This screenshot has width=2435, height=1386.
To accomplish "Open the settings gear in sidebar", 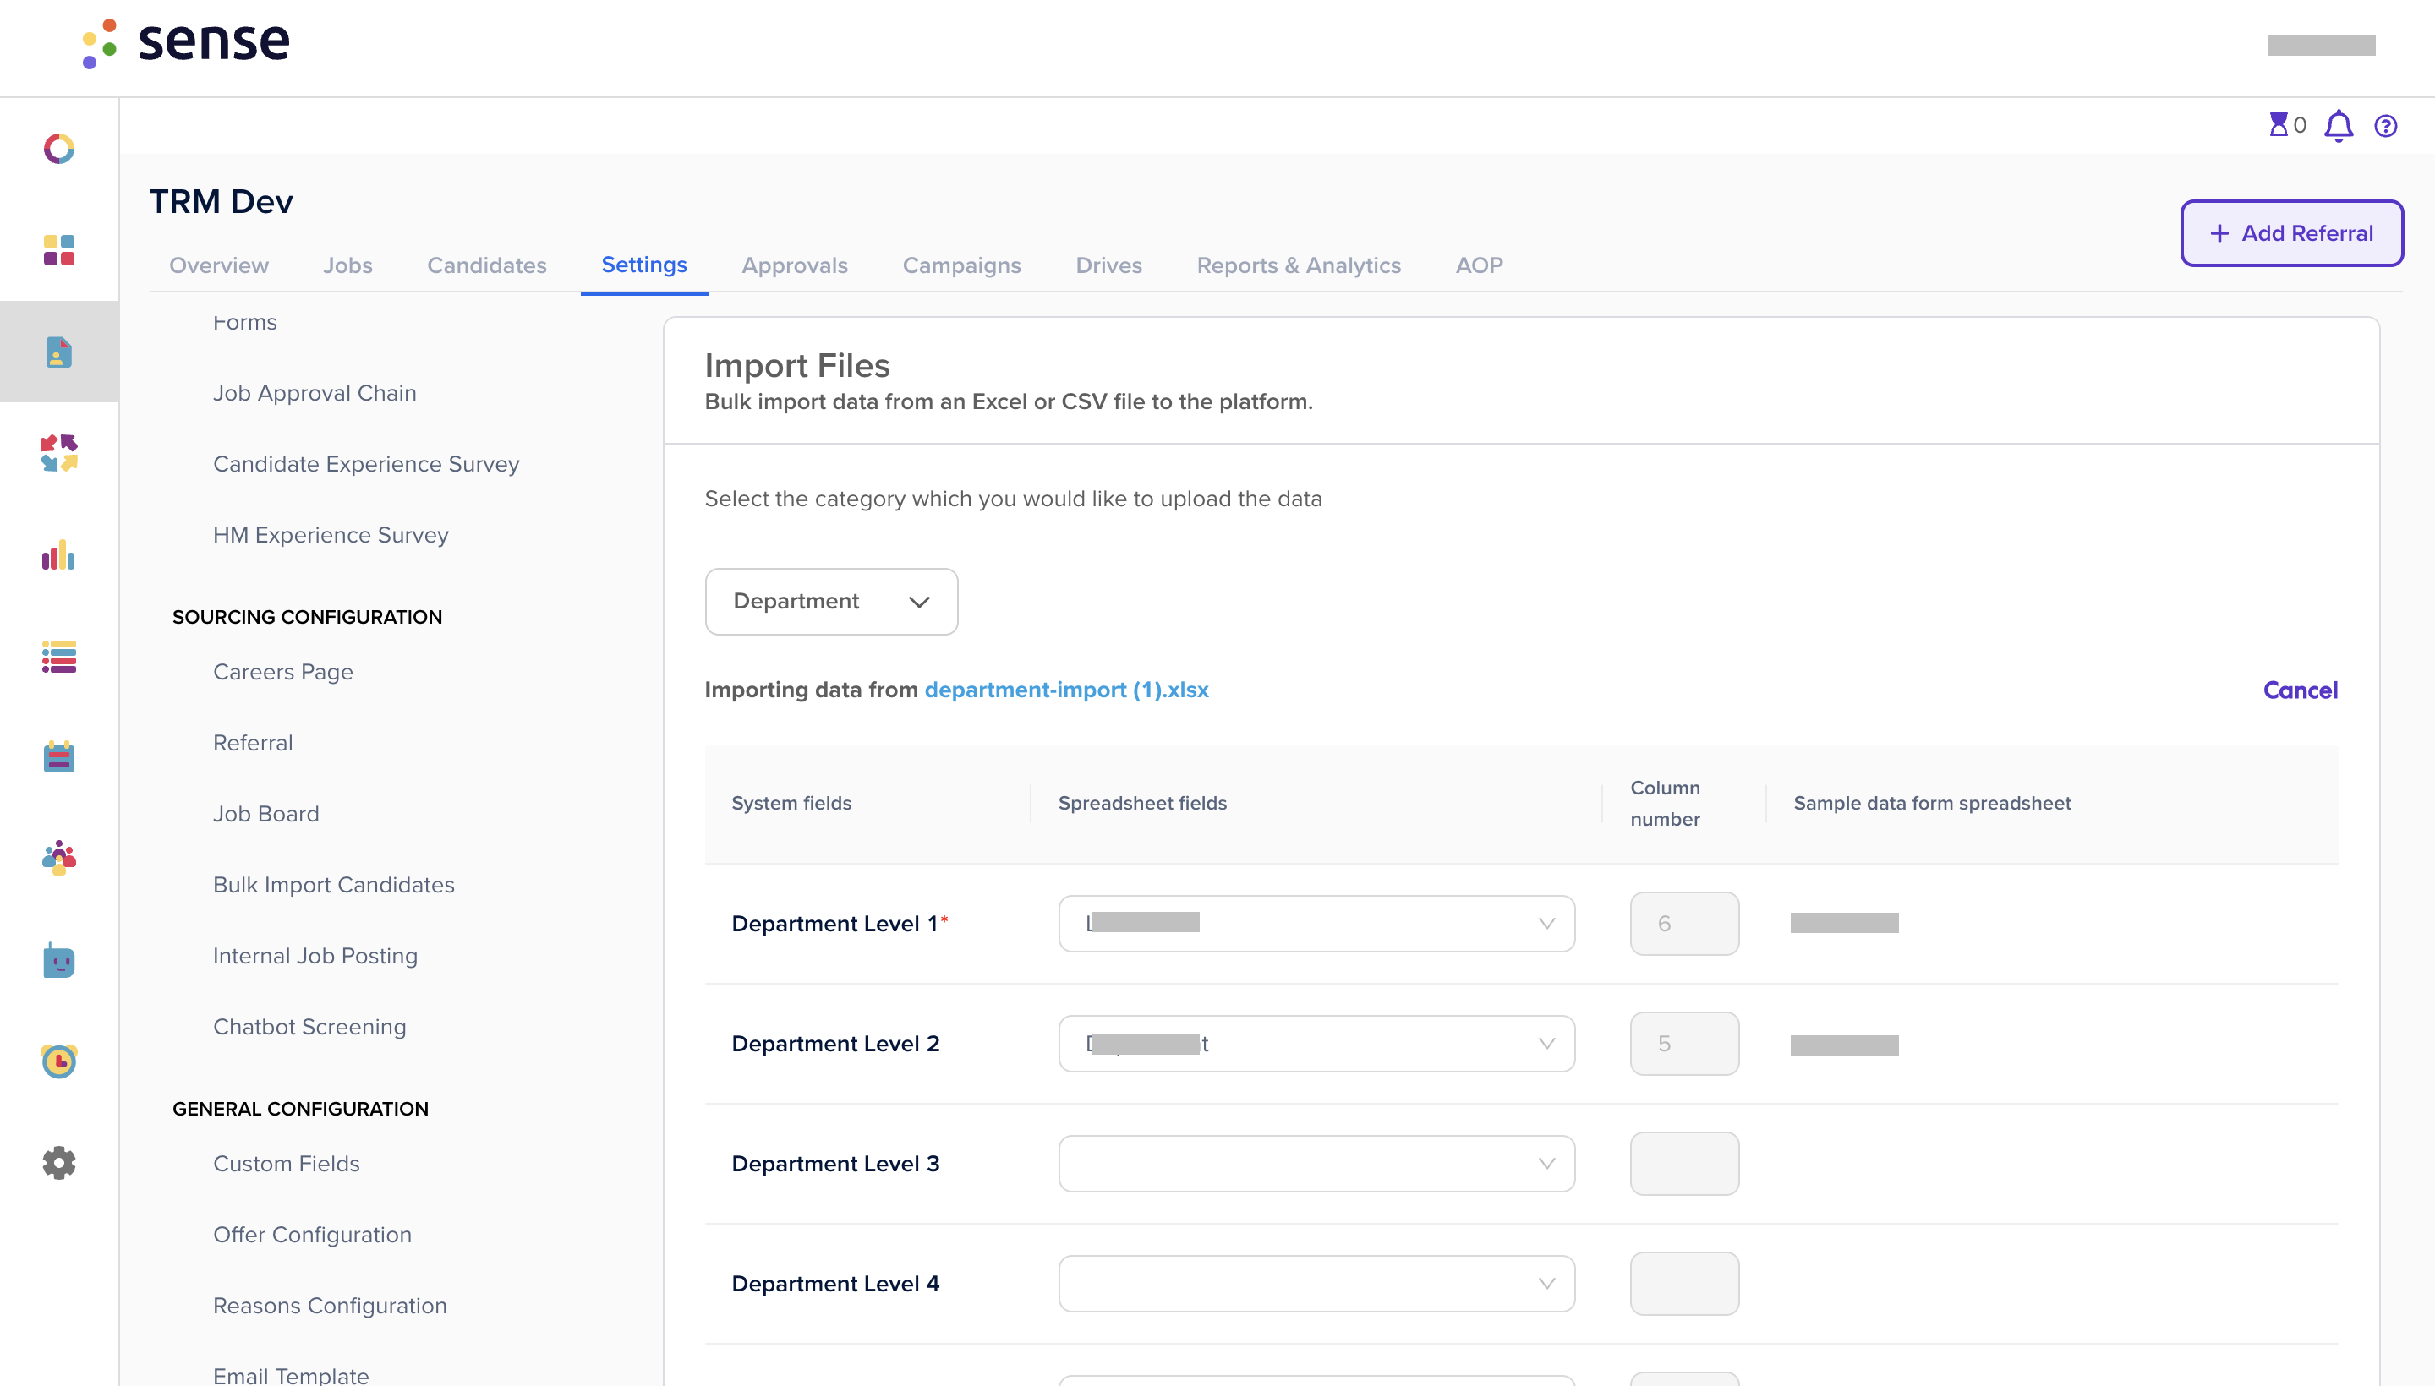I will point(59,1162).
